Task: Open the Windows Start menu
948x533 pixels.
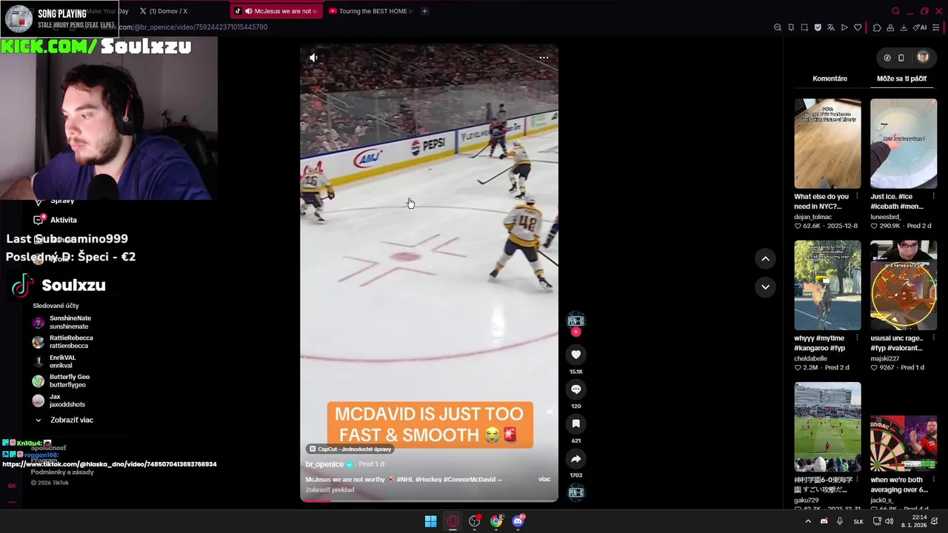Action: click(430, 521)
